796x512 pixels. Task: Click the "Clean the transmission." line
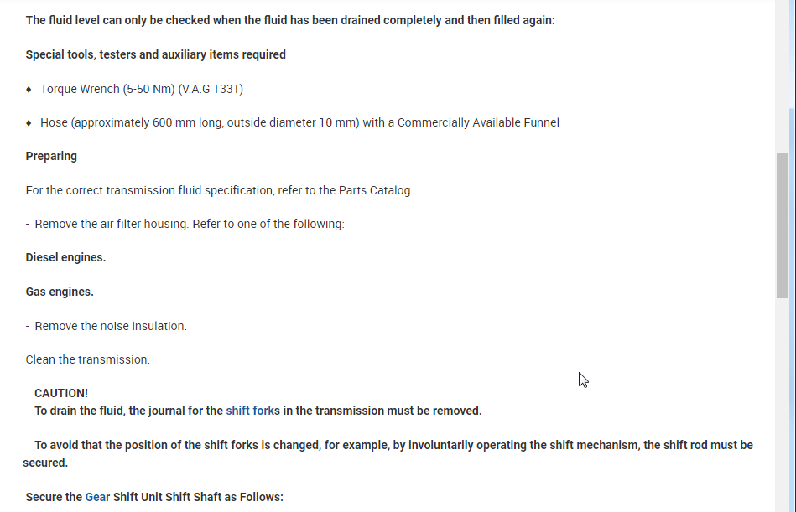(x=88, y=359)
